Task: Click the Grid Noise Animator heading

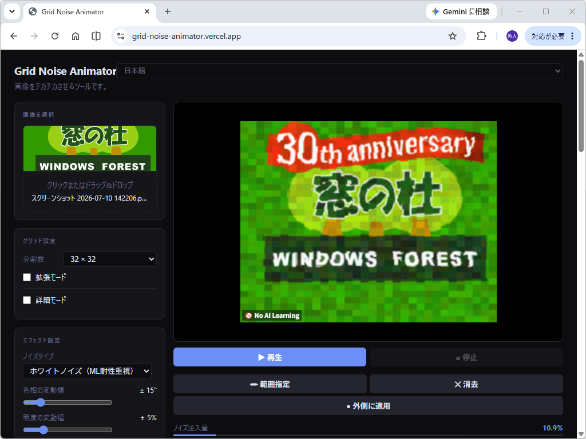Action: coord(65,71)
